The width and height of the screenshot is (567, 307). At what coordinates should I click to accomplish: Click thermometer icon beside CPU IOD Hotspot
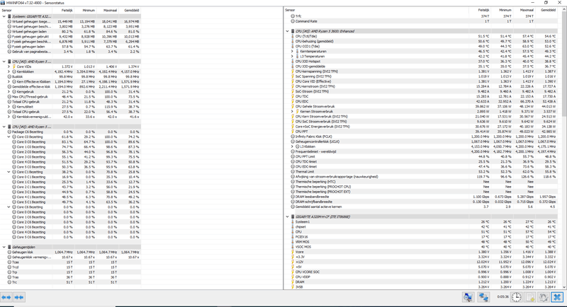293,62
